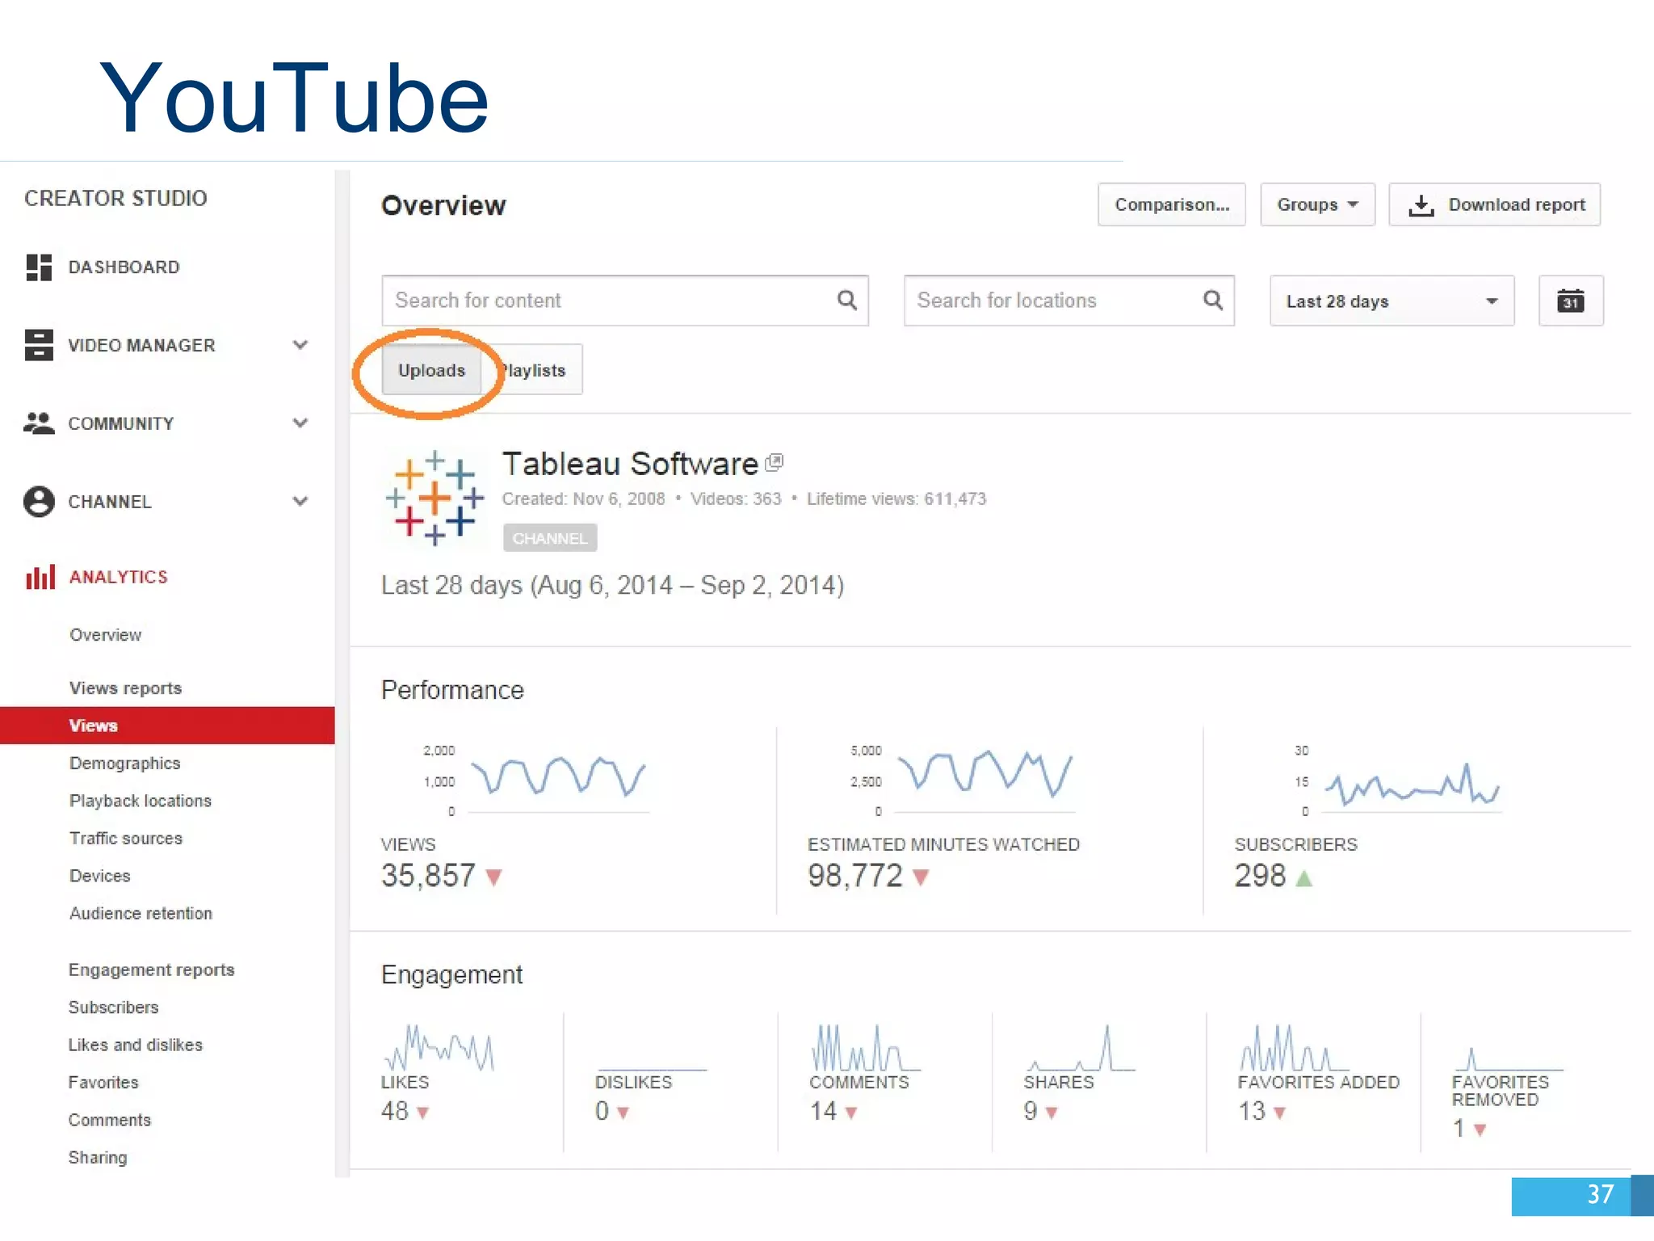Screen dimensions: 1654x1241
Task: Open Comments report in sidebar
Action: [x=109, y=1120]
